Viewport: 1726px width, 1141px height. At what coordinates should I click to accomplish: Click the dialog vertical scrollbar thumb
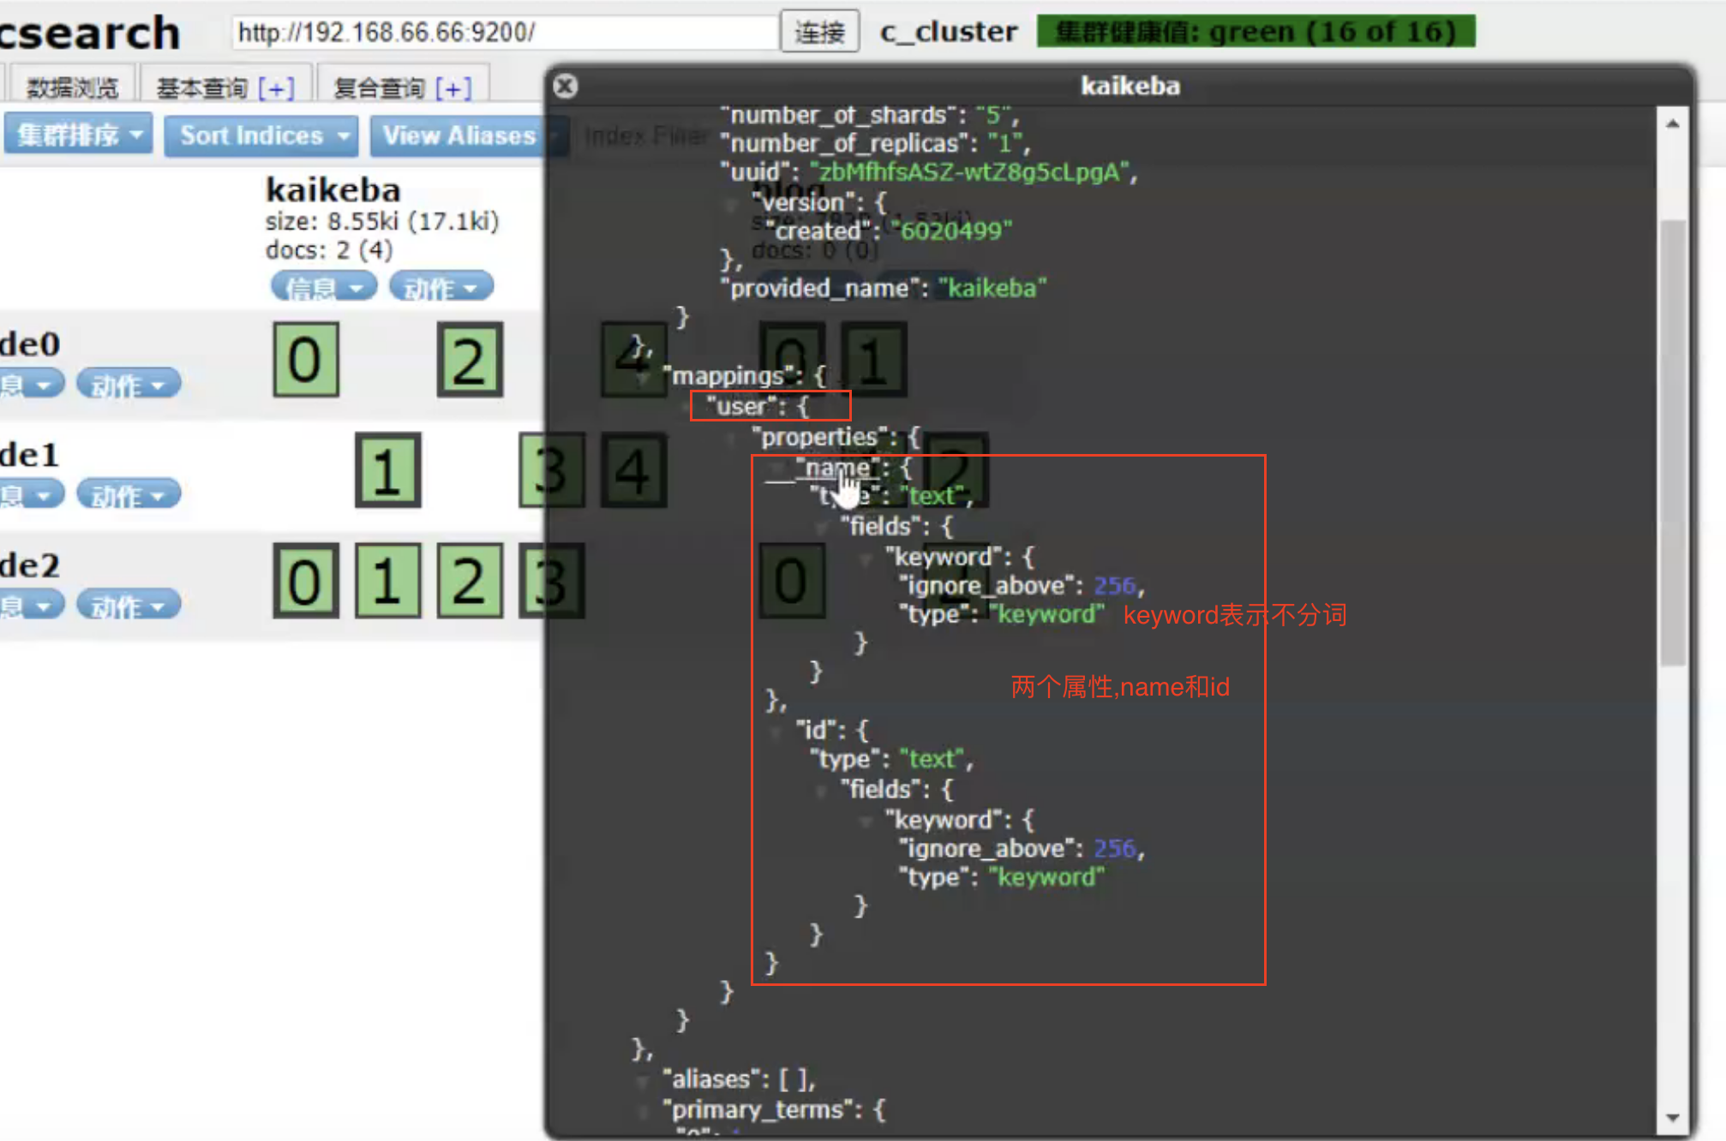point(1672,443)
